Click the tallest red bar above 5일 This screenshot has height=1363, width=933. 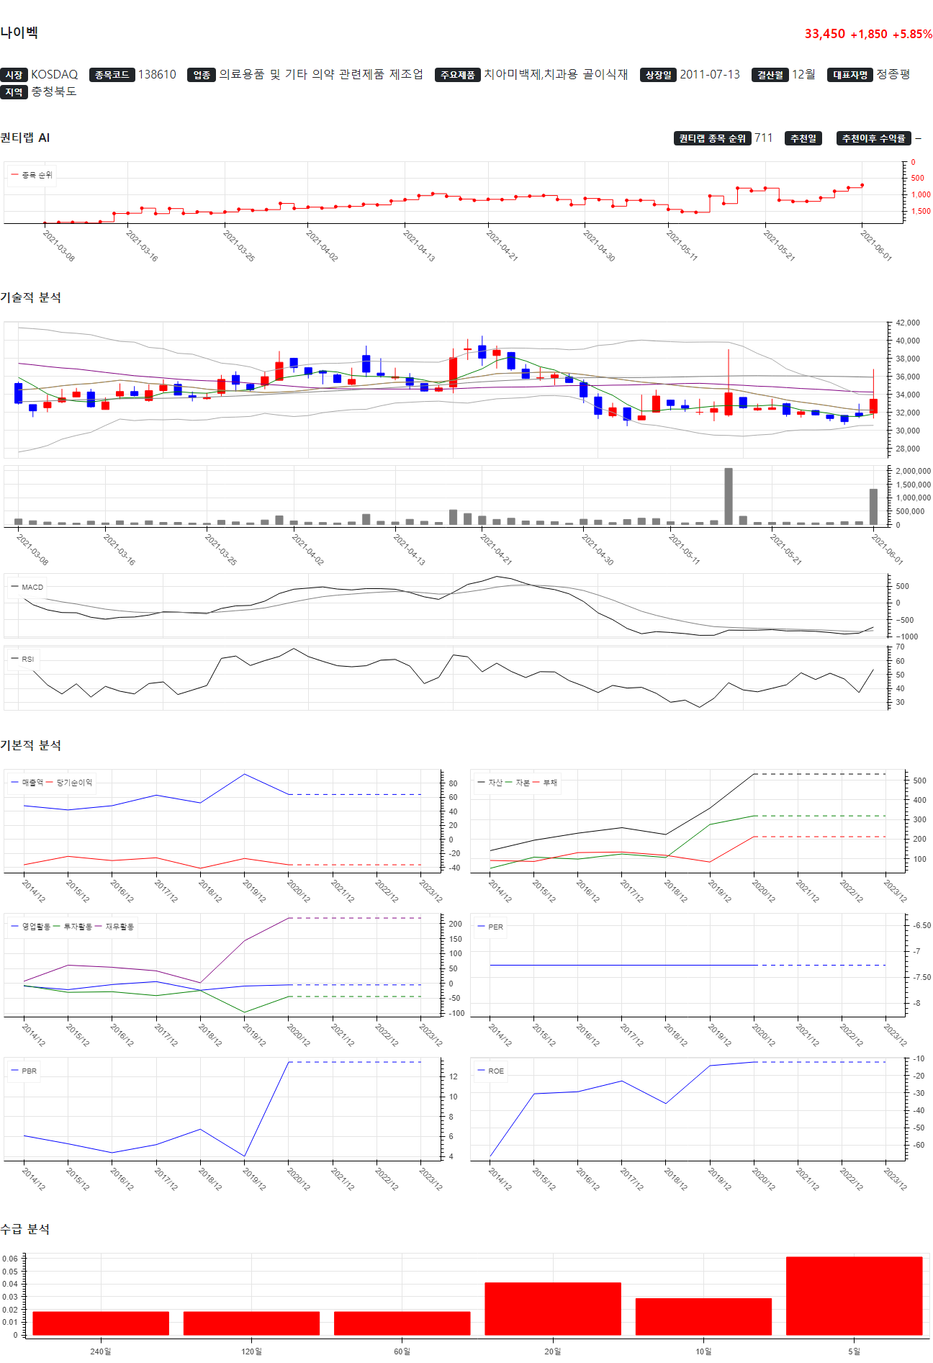pyautogui.click(x=855, y=1296)
